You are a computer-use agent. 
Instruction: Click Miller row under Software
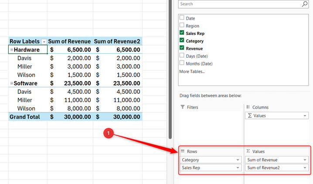pos(24,100)
